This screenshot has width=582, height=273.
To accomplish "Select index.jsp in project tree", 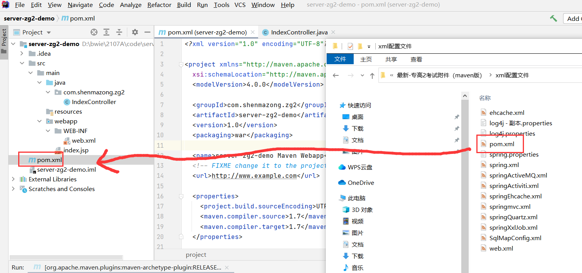I will [x=76, y=150].
